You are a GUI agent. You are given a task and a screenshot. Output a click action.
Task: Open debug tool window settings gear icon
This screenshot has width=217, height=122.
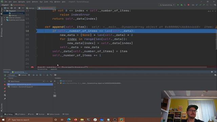(212, 72)
